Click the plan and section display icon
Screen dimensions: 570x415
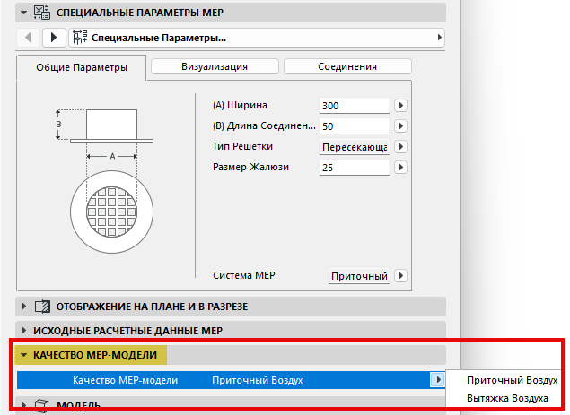[x=42, y=307]
